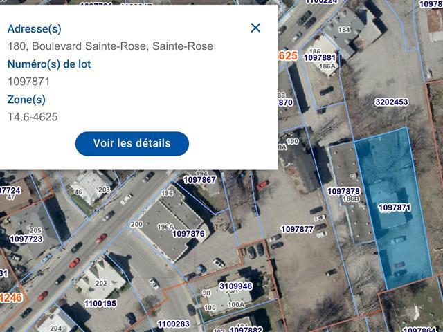443x332 pixels.
Task: Select lot 1097876 building
Action: pyautogui.click(x=188, y=234)
